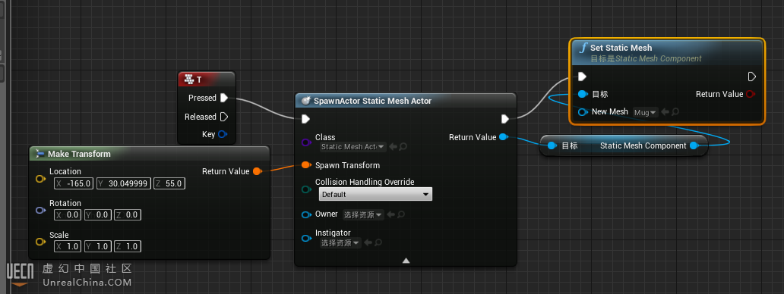Edit the Rotation Y value field
The width and height of the screenshot is (784, 294).
pos(98,214)
